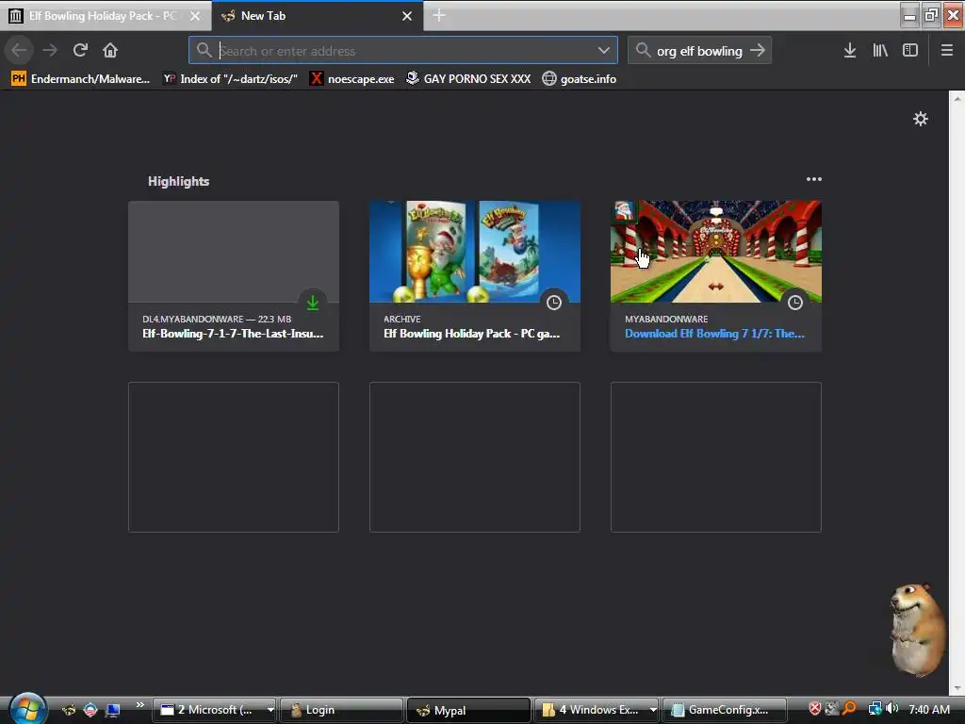Click the red security alert tray icon
The width and height of the screenshot is (965, 724).
coord(814,709)
